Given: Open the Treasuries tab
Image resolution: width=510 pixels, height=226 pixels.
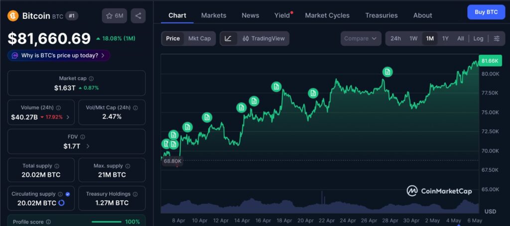Looking at the screenshot, I should pyautogui.click(x=381, y=15).
